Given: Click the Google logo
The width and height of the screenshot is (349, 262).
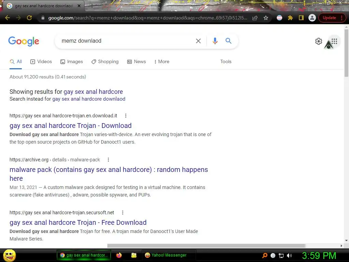Looking at the screenshot, I should click(x=24, y=41).
